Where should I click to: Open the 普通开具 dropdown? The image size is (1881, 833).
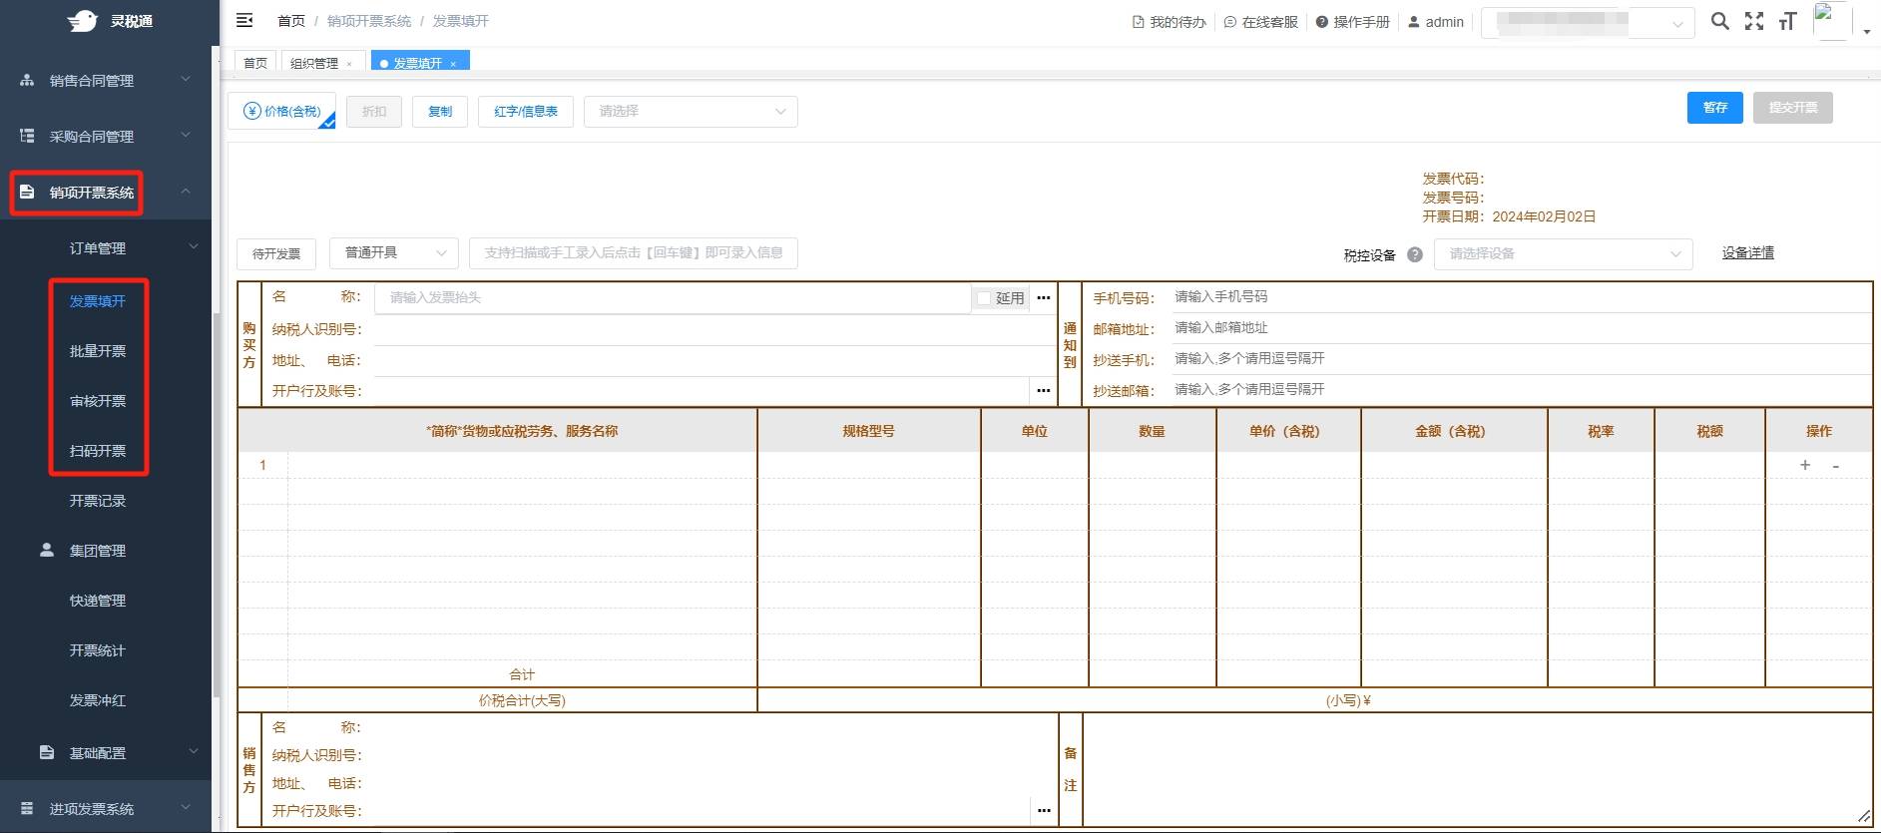point(394,253)
